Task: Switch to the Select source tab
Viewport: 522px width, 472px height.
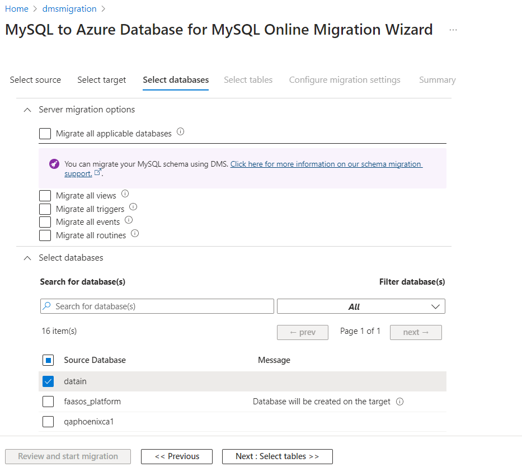Action: tap(35, 80)
